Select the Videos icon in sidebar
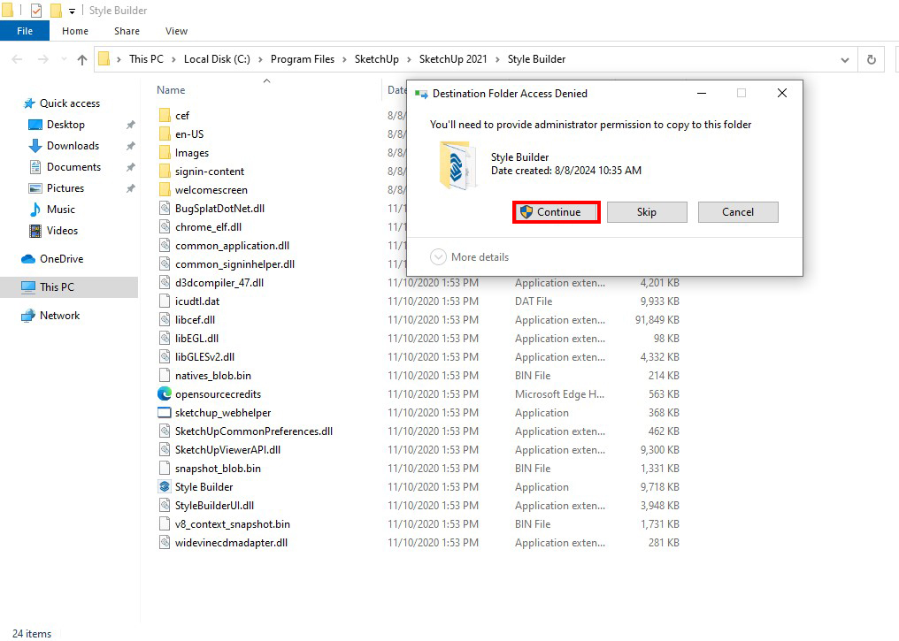 [35, 231]
